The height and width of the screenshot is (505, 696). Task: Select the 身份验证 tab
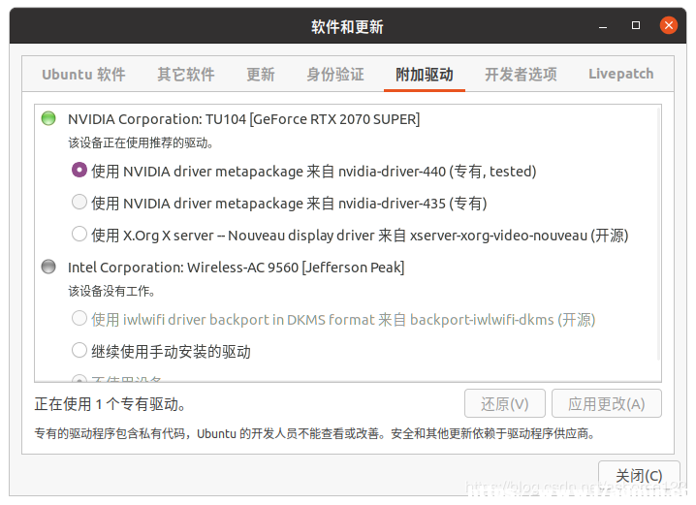click(335, 74)
